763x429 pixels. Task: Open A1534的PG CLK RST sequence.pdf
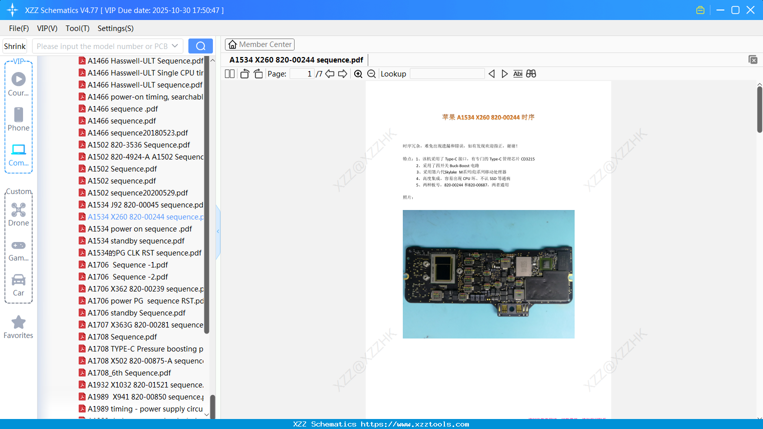(x=144, y=253)
